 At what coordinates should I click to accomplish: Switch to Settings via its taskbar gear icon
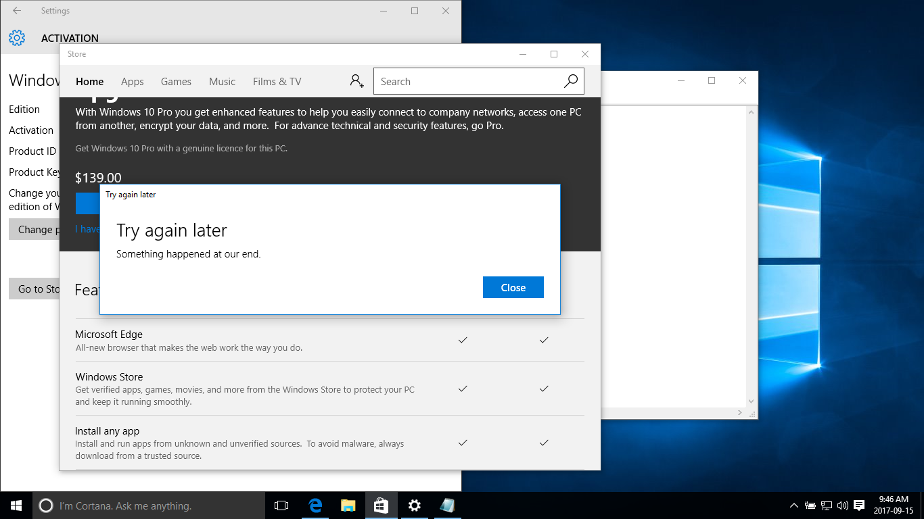point(415,505)
